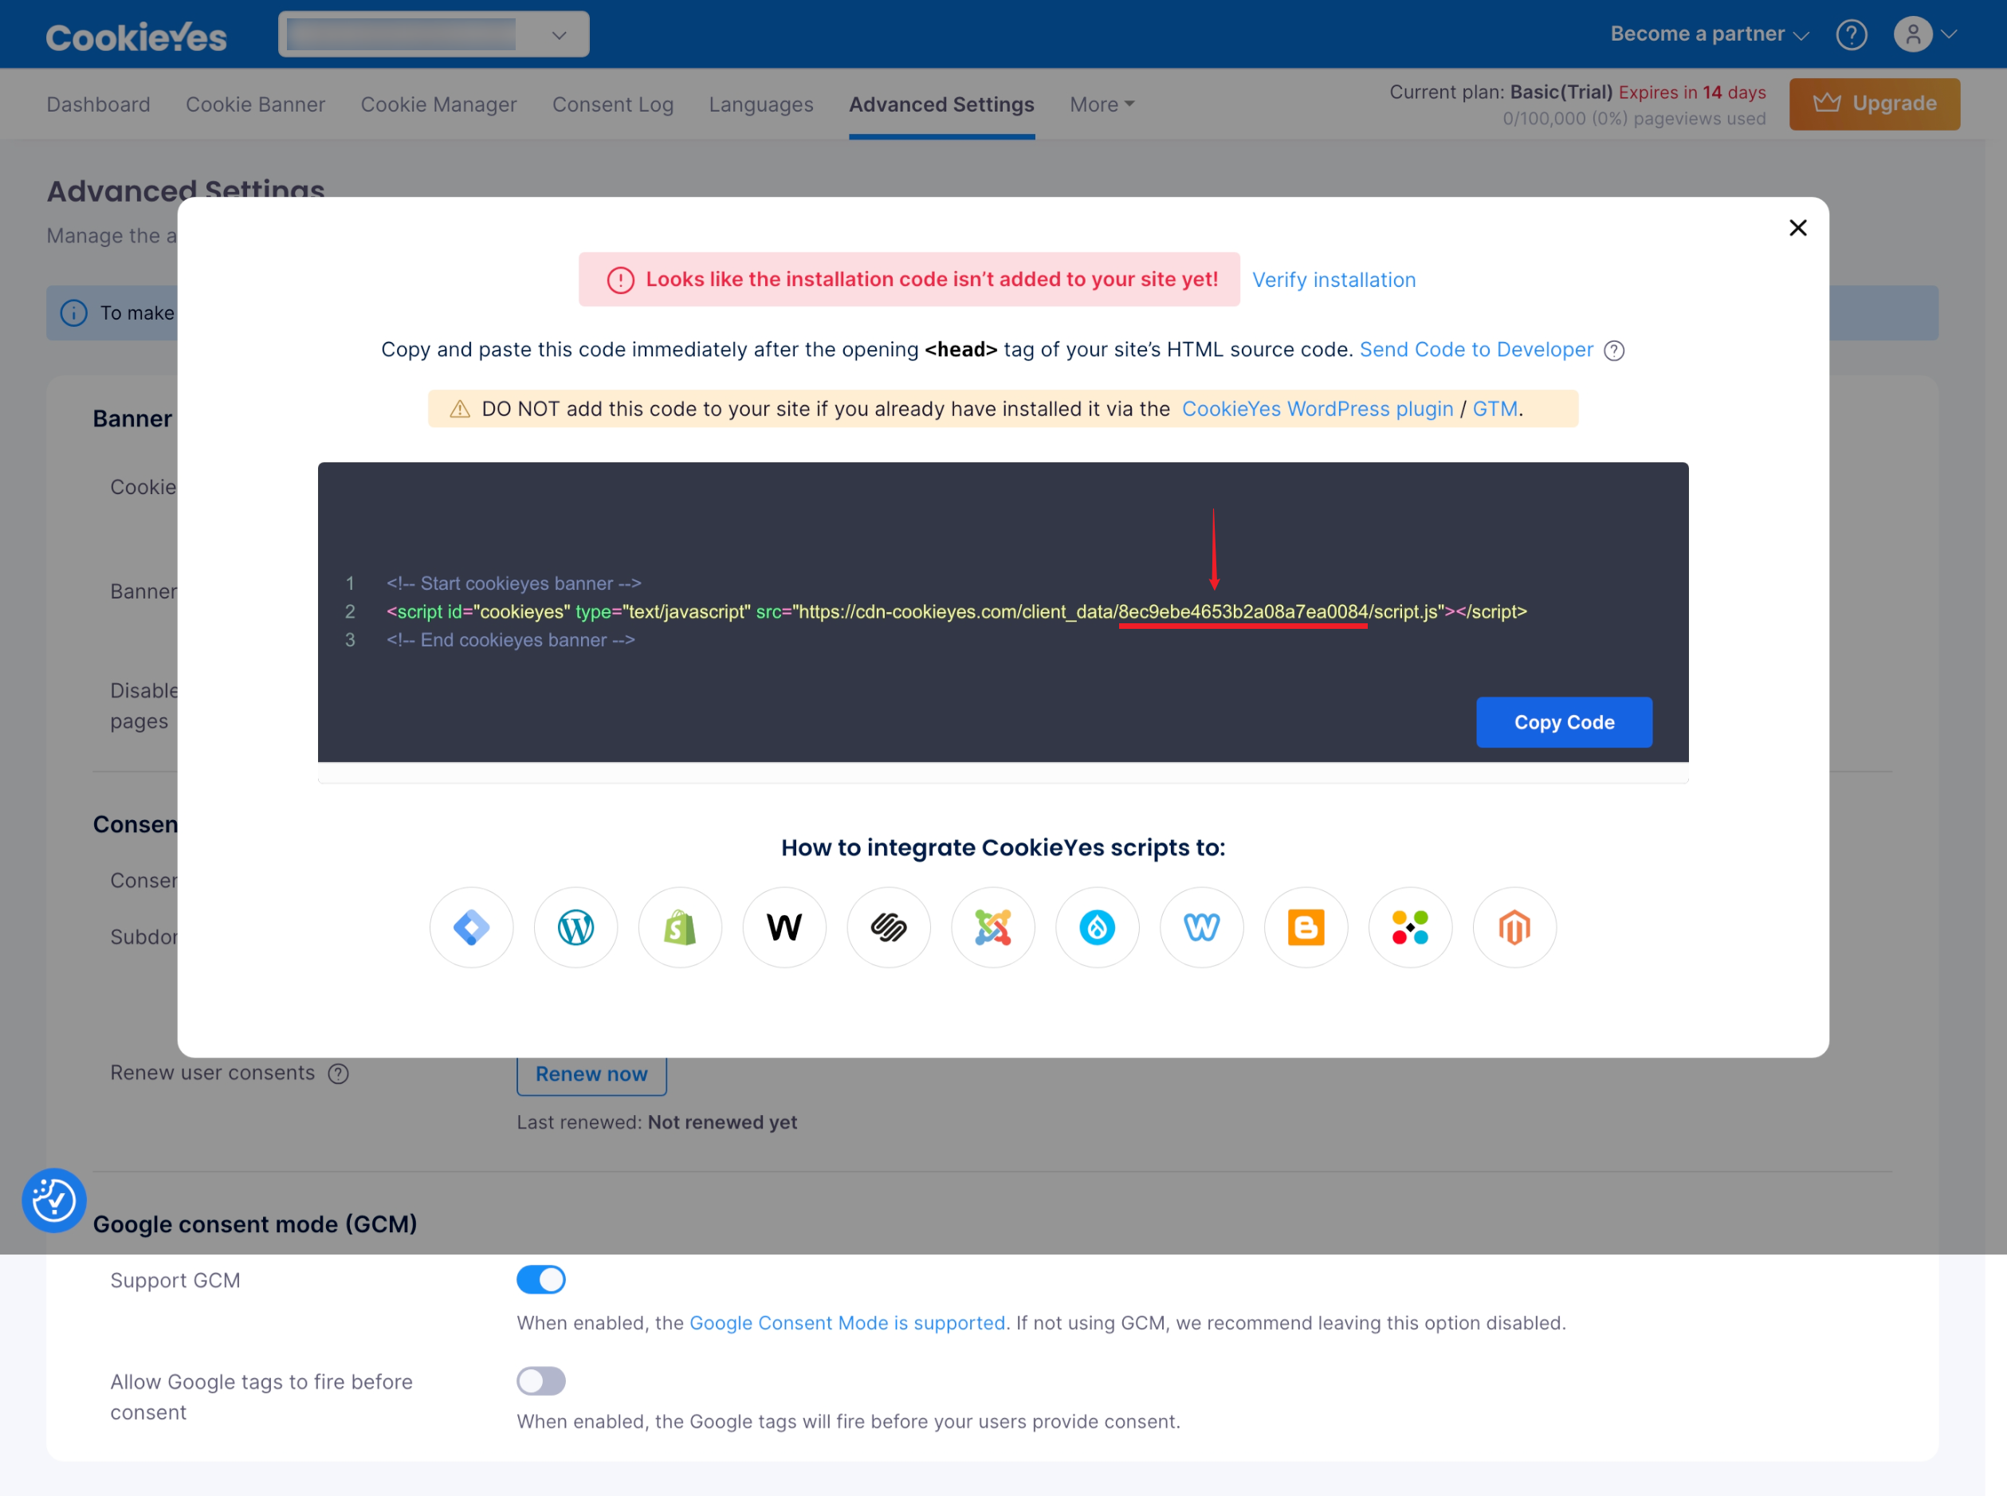Screen dimensions: 2007x1496
Task: Click the Send Code to Developer link
Action: click(x=1475, y=350)
